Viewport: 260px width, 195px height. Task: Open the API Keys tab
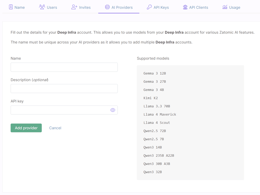tap(158, 7)
